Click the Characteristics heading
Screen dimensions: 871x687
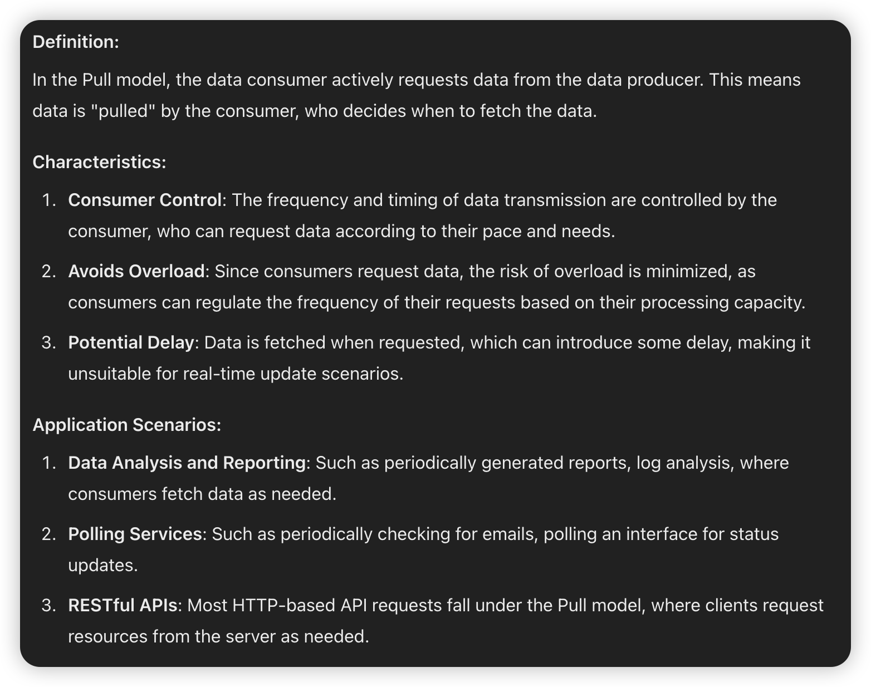click(99, 162)
